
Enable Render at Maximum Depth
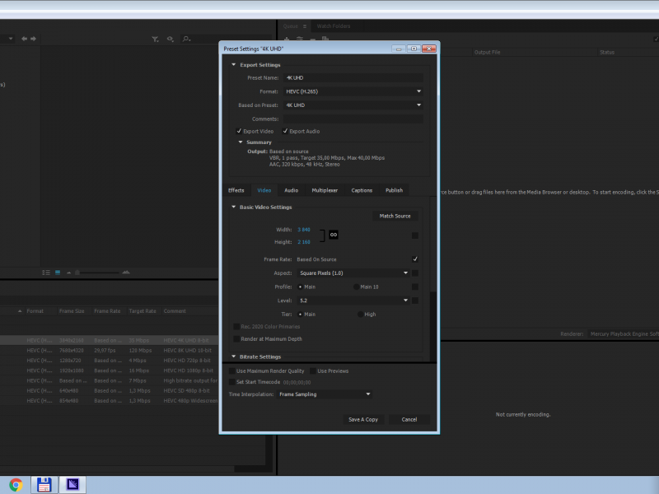236,339
